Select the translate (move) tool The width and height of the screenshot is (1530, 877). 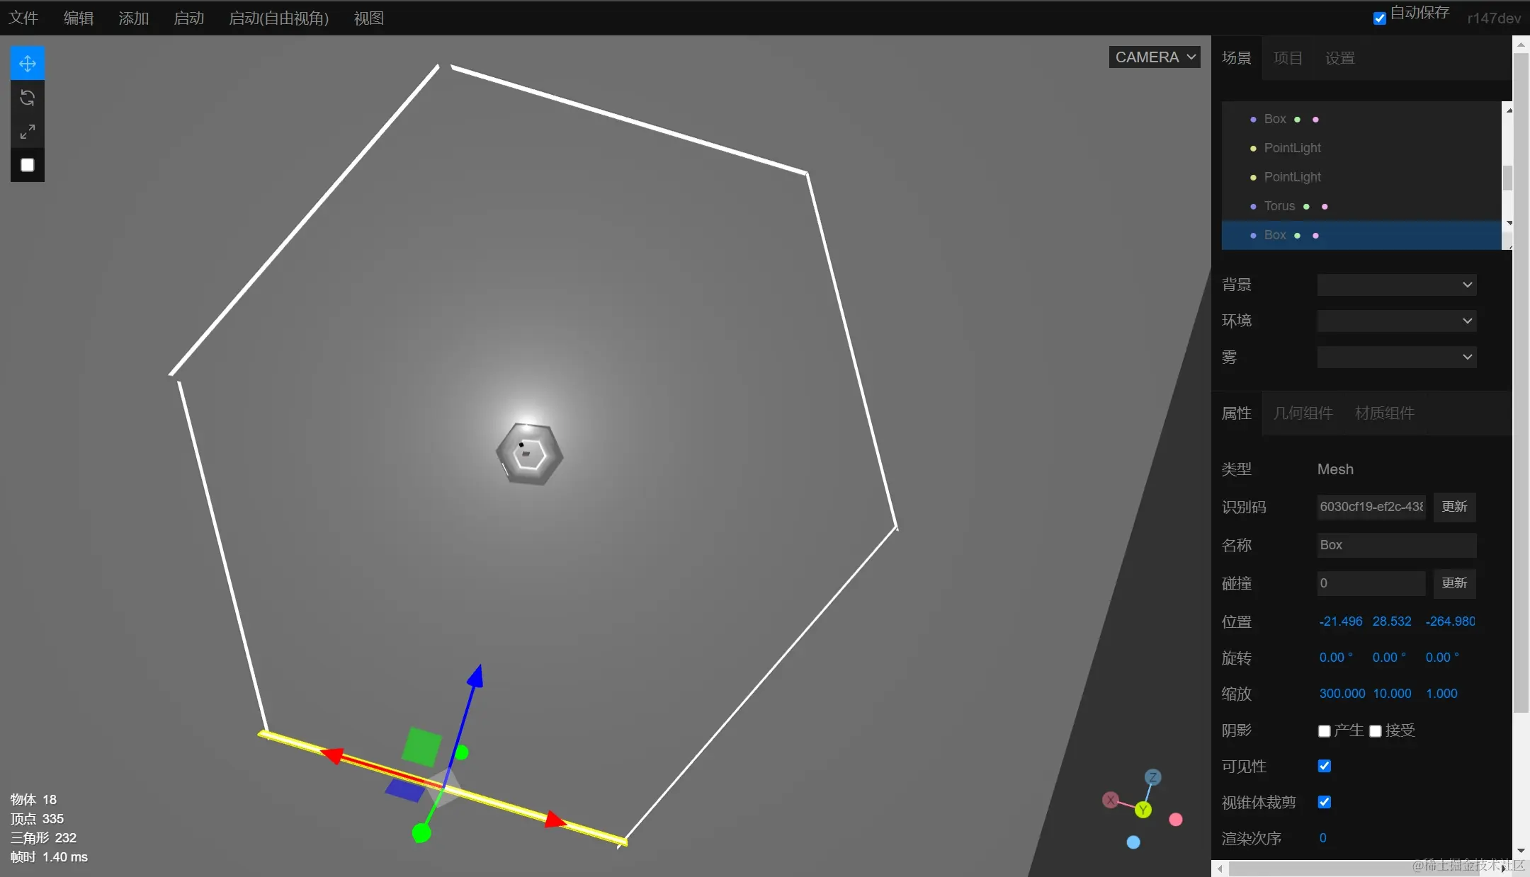pos(28,64)
